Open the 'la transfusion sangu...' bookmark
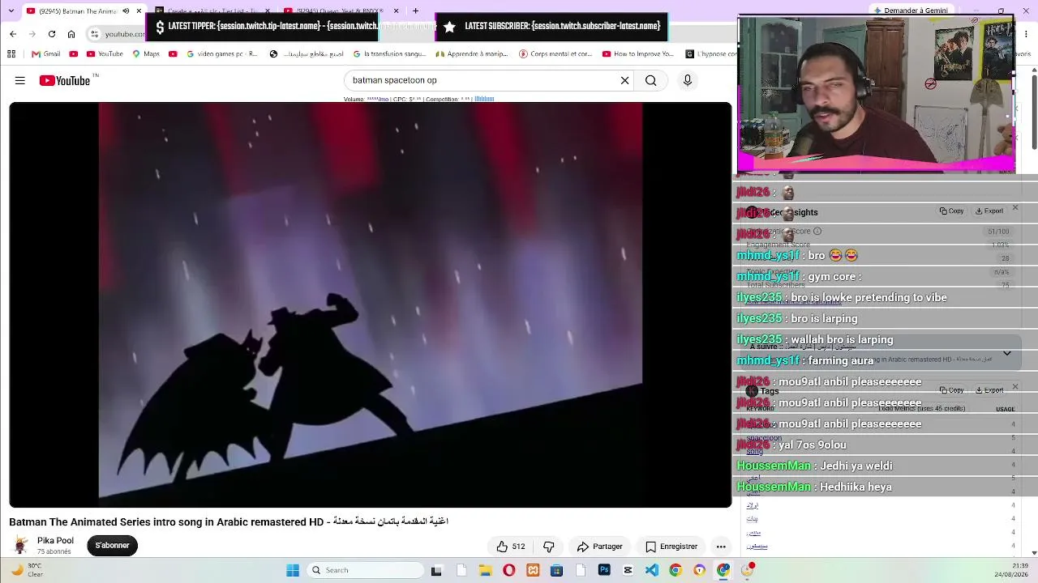The width and height of the screenshot is (1038, 583). 389,54
